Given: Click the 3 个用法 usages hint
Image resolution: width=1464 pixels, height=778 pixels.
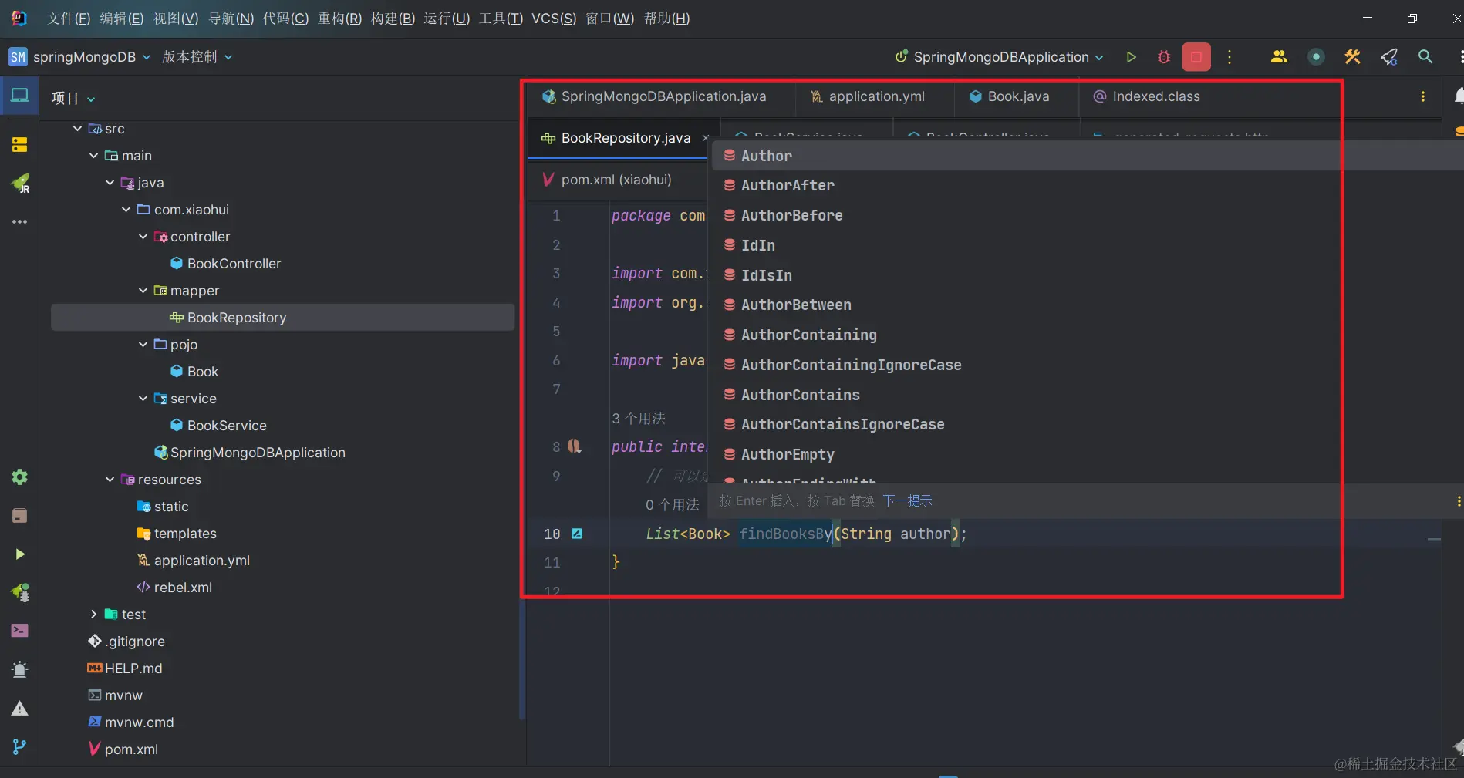Looking at the screenshot, I should pos(639,419).
